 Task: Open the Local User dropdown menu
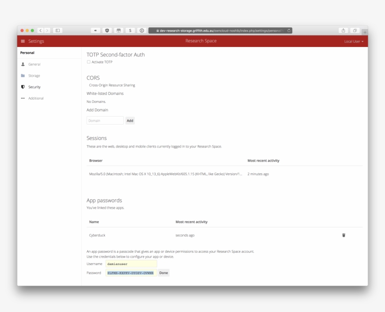(354, 41)
